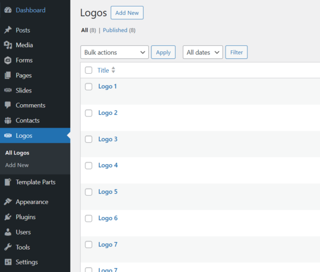Screen dimensions: 320x272
Task: Check the box for Logo 3
Action: pyautogui.click(x=89, y=139)
